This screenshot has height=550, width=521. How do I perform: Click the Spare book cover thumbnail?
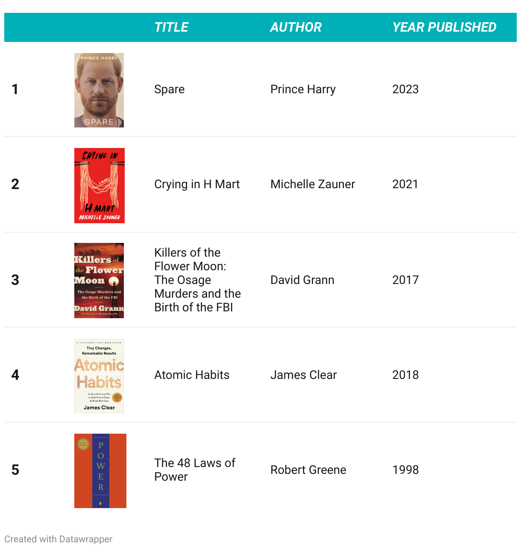pos(99,90)
